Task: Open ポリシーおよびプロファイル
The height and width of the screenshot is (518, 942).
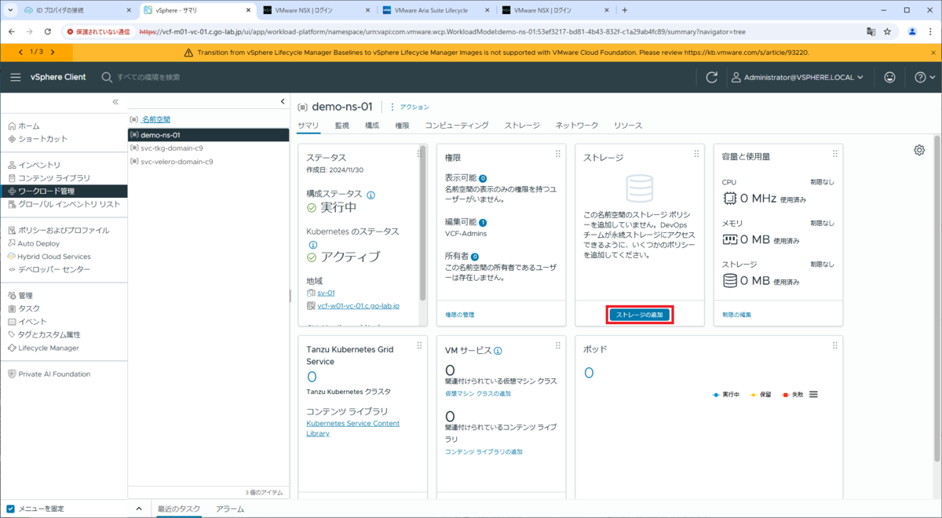Action: (x=64, y=231)
